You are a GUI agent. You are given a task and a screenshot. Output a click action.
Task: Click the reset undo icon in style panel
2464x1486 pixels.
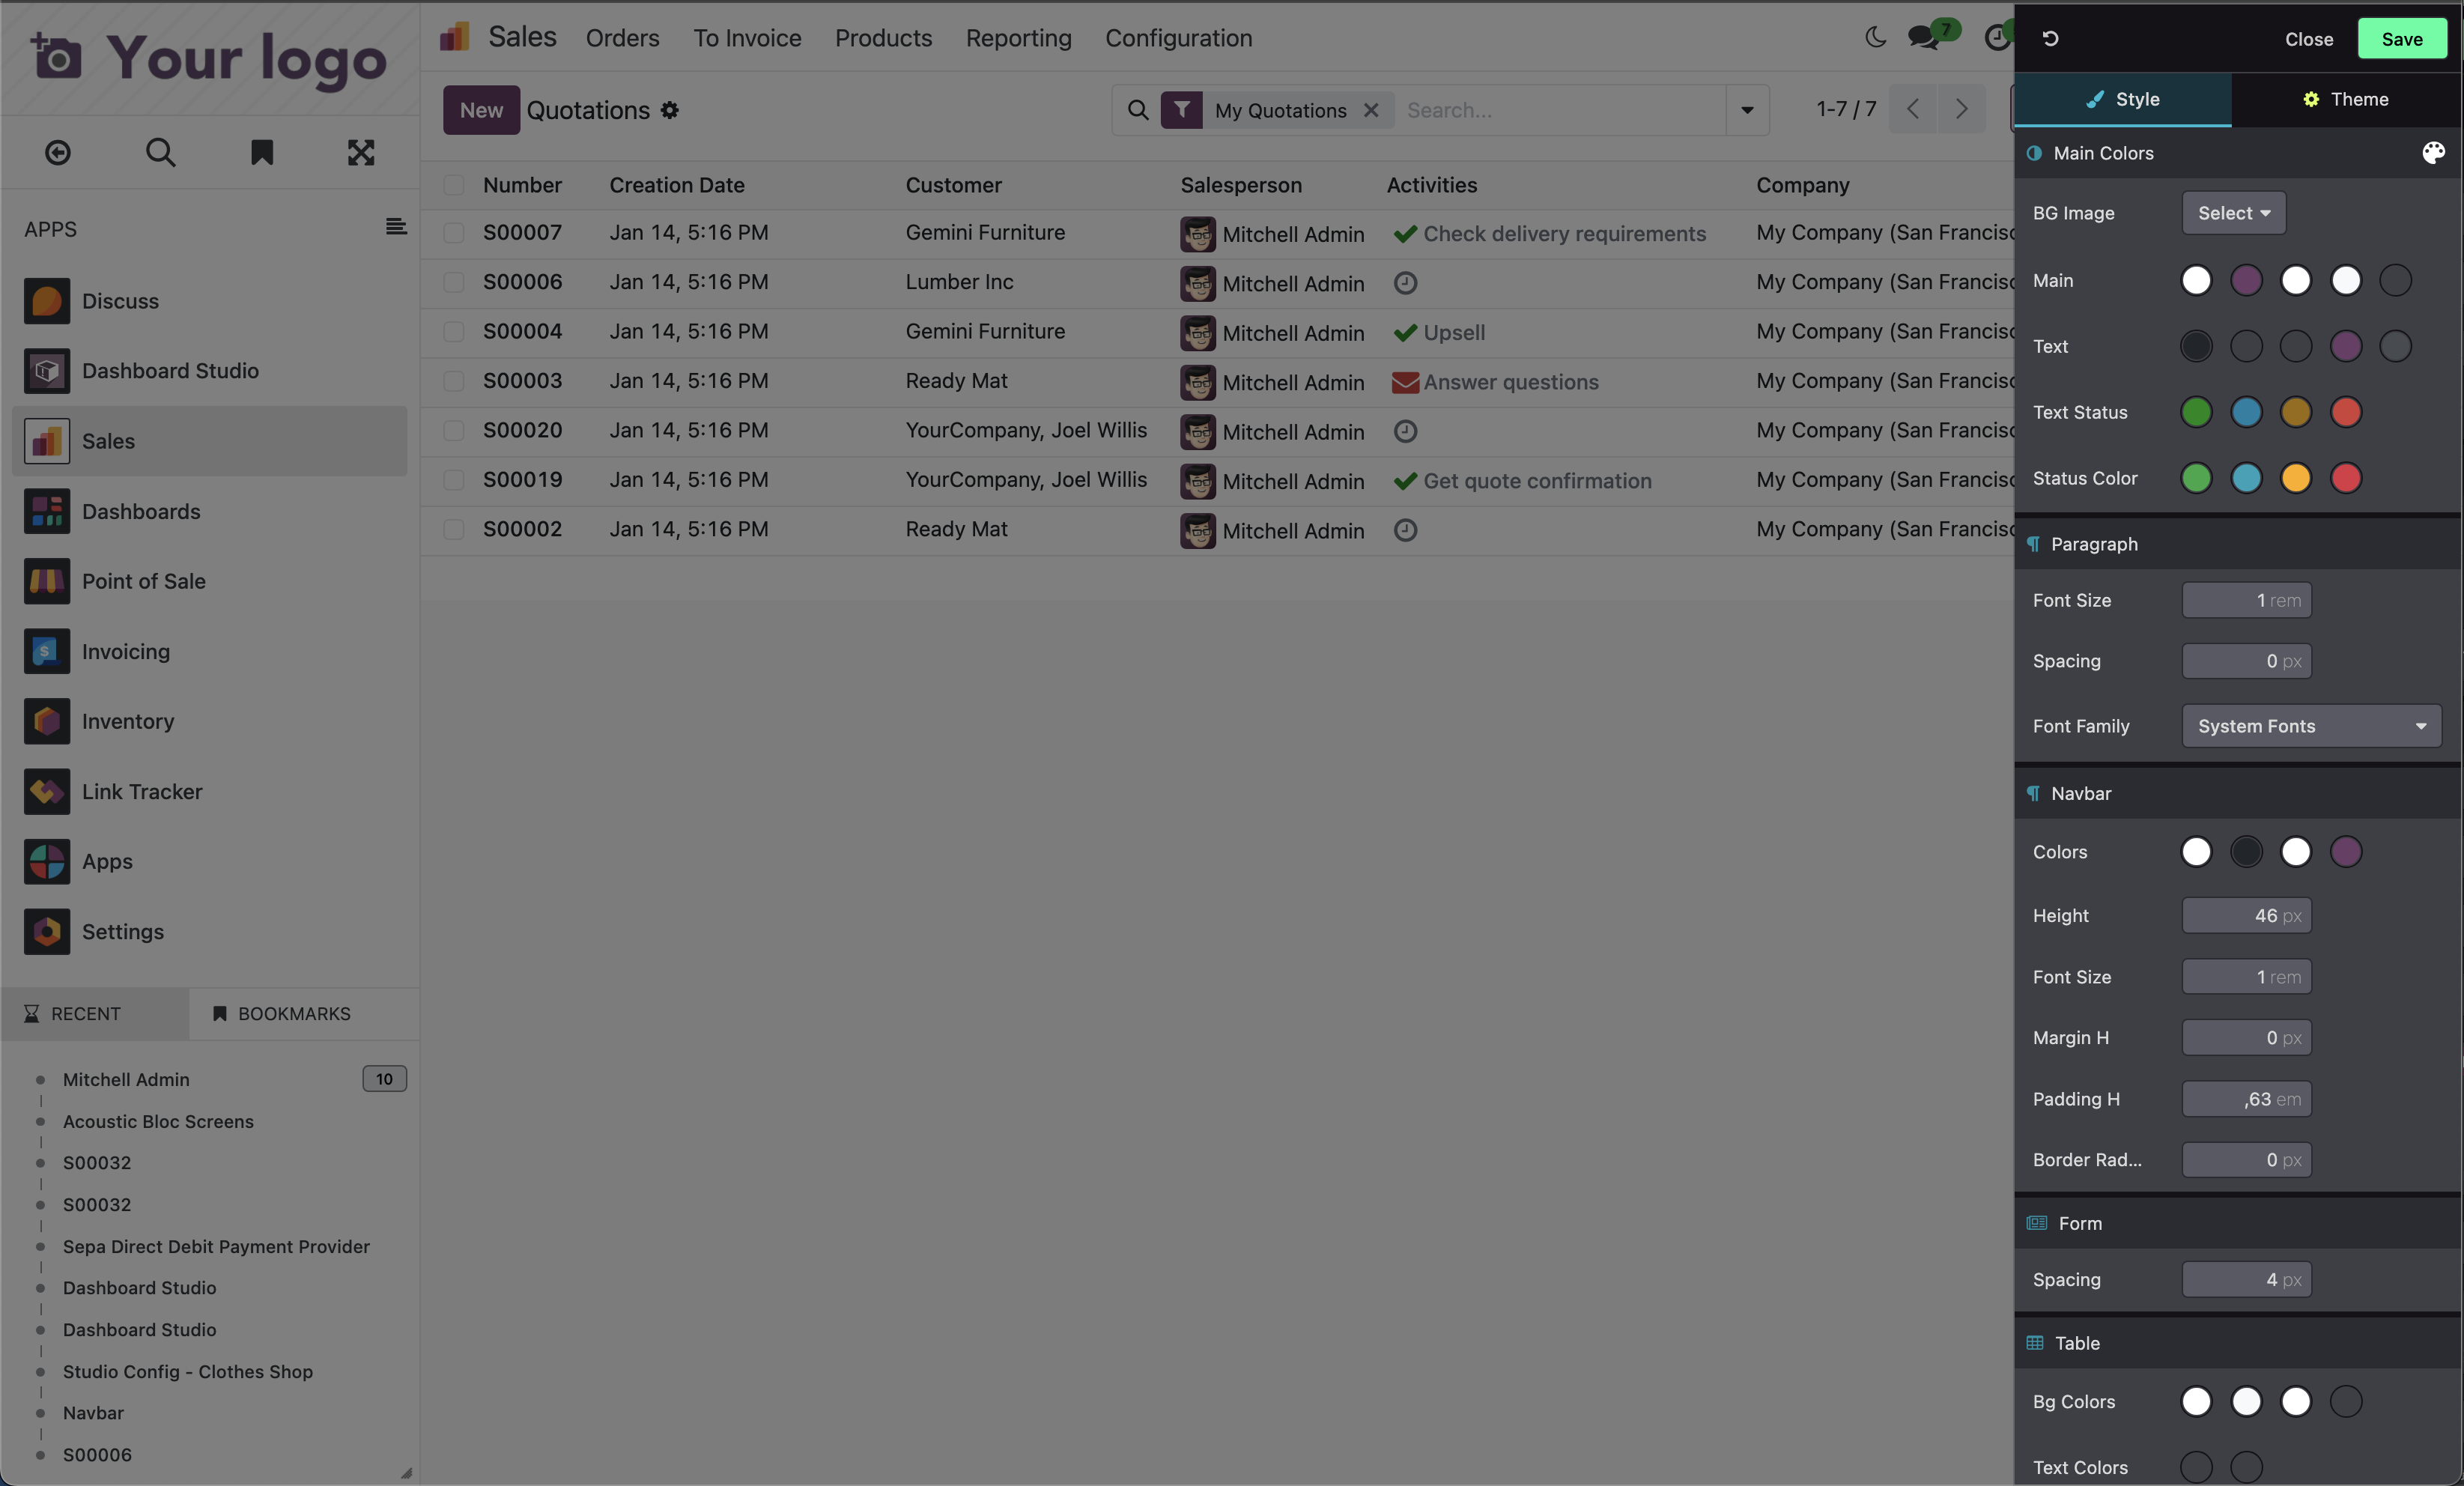click(2050, 39)
